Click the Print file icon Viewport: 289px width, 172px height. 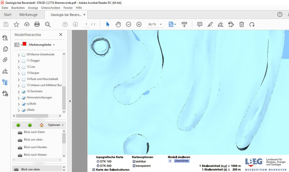click(37, 24)
